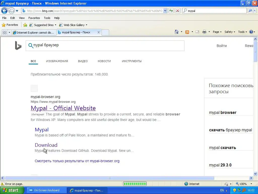
Task: Click the address bar URL field
Action: coord(94,11)
